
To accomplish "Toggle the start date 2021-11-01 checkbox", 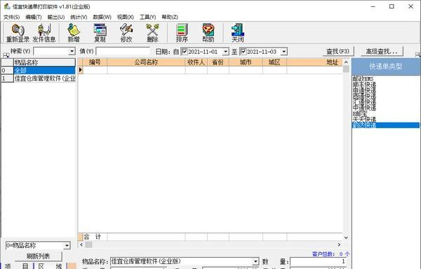I will (185, 51).
